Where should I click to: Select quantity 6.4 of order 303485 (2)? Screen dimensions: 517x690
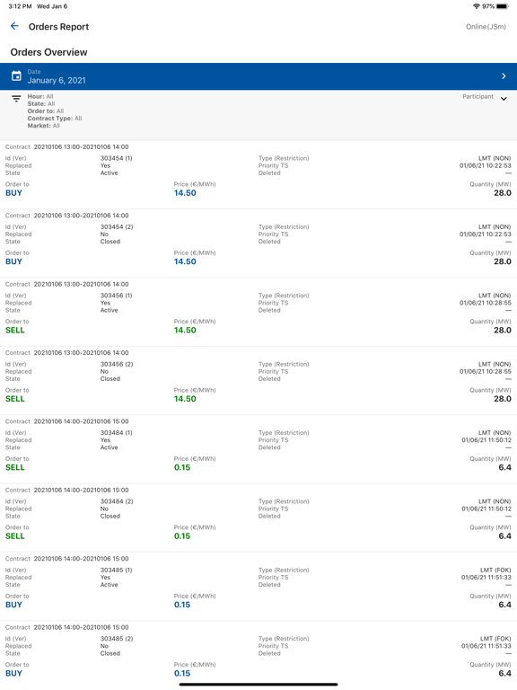coord(504,673)
